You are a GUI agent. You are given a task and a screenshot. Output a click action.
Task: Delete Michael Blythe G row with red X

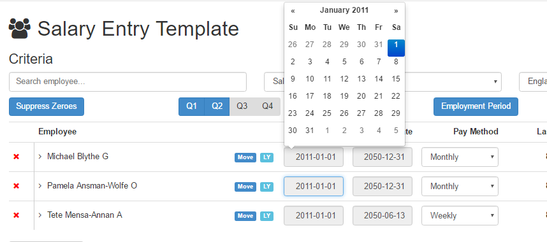(16, 157)
